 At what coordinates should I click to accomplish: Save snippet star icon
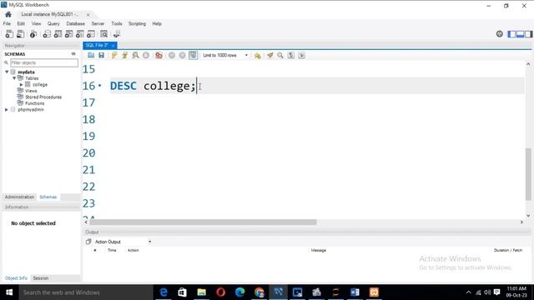[x=258, y=55]
